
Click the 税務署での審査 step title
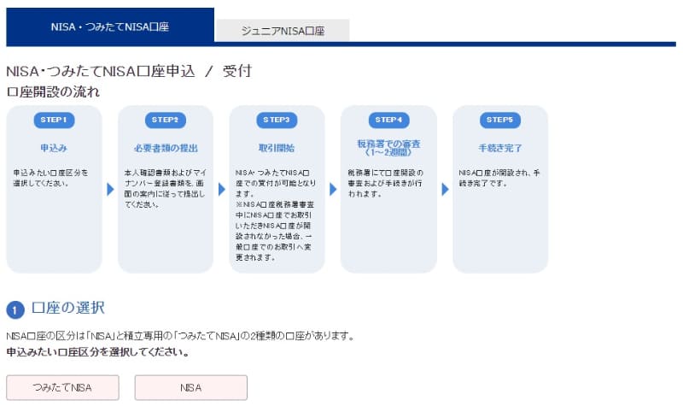tap(388, 148)
